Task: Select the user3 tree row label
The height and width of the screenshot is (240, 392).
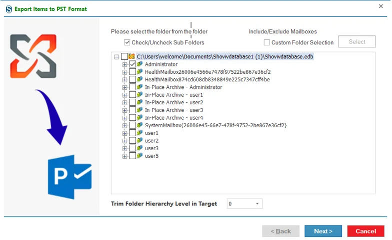Action: [152, 149]
